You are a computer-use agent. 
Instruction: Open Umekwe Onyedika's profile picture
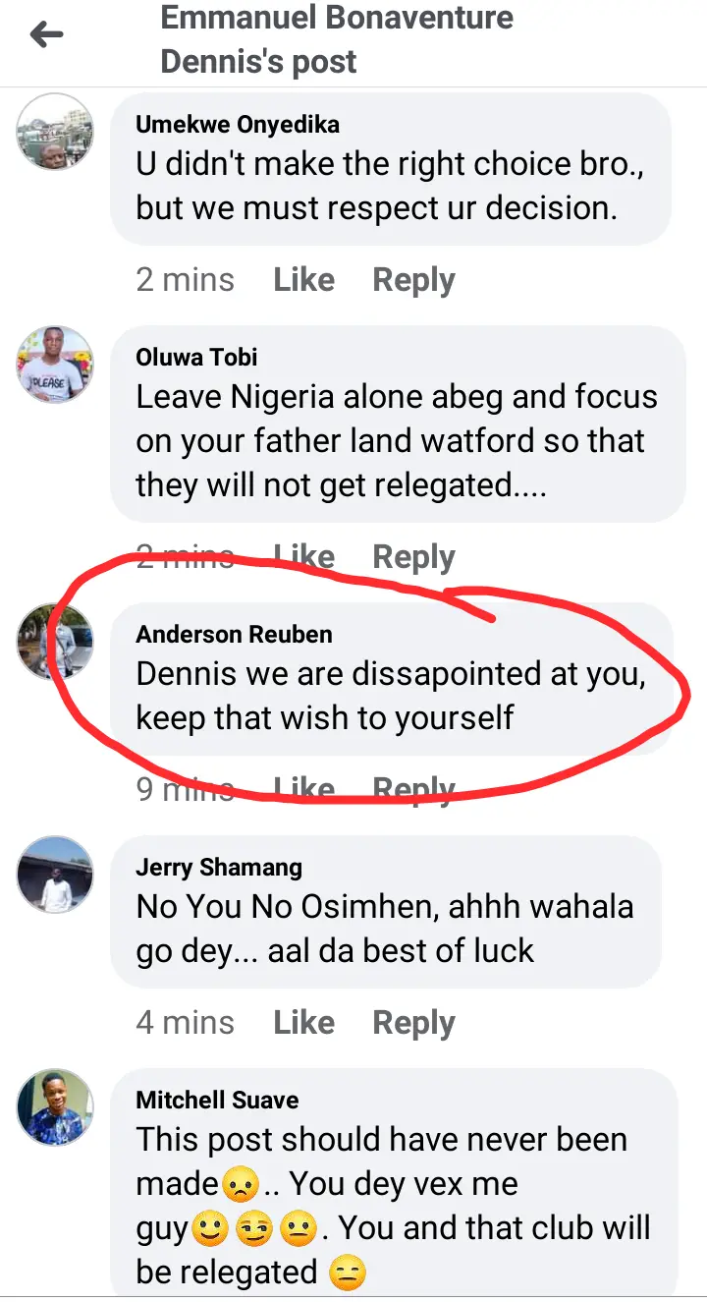point(55,132)
